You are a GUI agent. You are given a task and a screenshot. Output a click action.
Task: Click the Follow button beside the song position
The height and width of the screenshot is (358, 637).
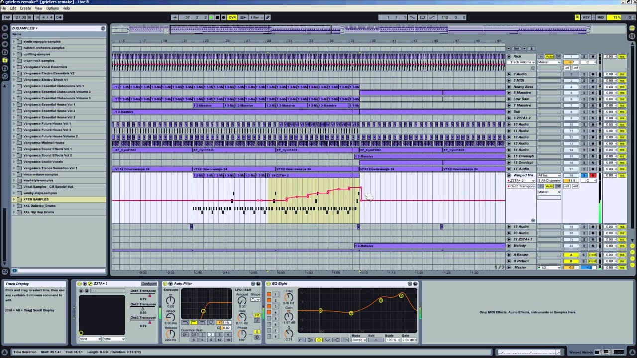pos(175,17)
